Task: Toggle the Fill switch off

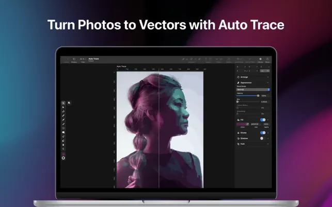Action: [263, 119]
